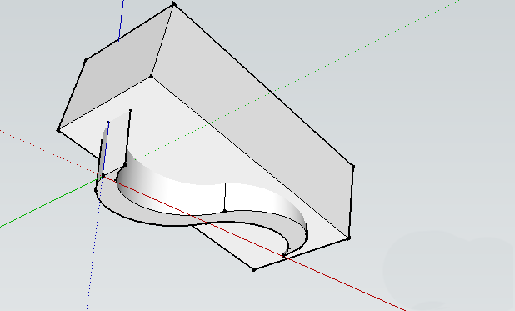
Task: Select the box's long upper right edge
Action: coord(263,86)
